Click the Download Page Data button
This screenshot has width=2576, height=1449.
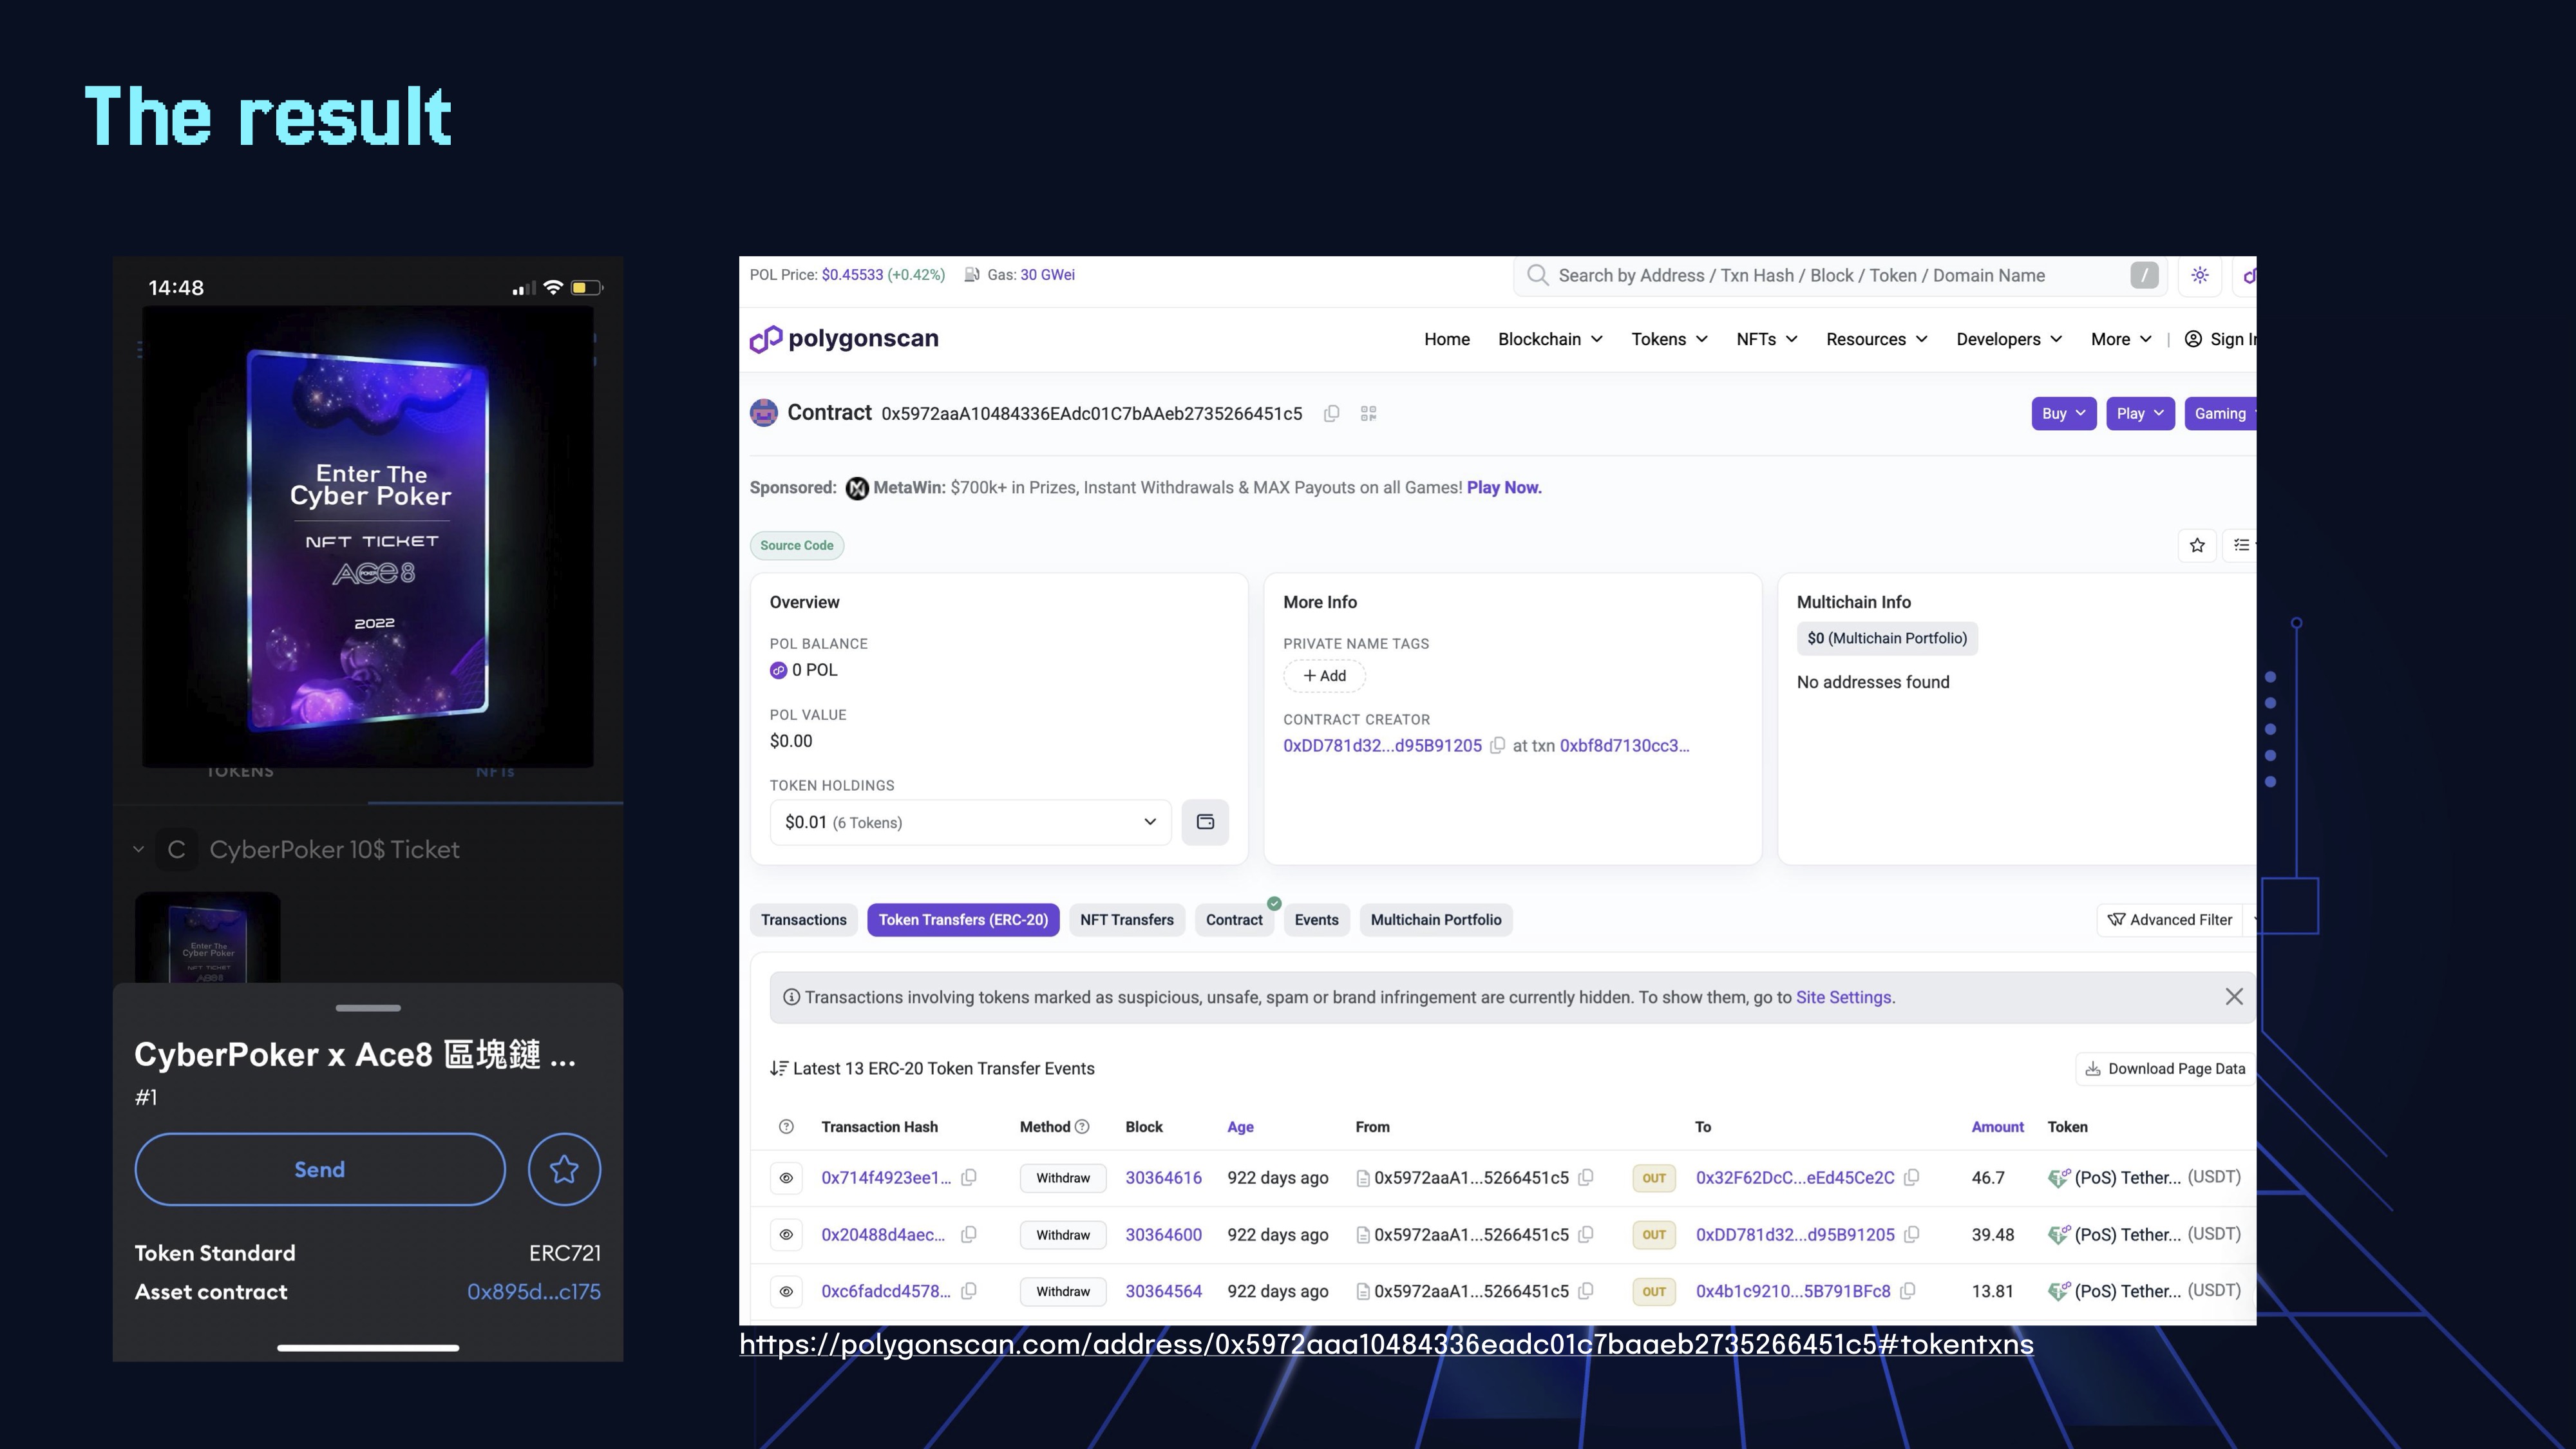[2165, 1068]
